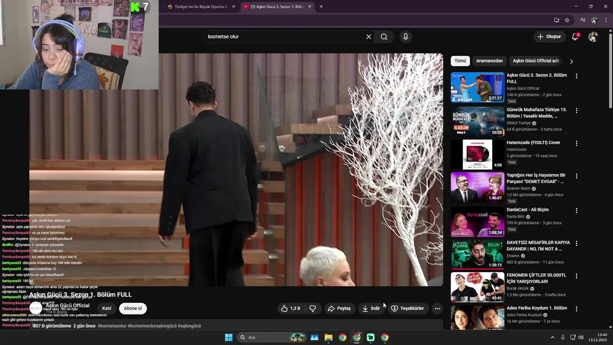Click the Teşekkürler thanks button
Viewport: 613px width, 345px height.
pos(408,309)
